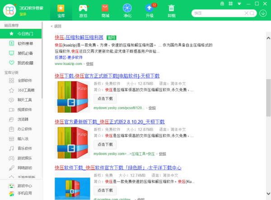Select 装机必备 in the sidebar
This screenshot has height=200, width=271.
[x=21, y=53]
